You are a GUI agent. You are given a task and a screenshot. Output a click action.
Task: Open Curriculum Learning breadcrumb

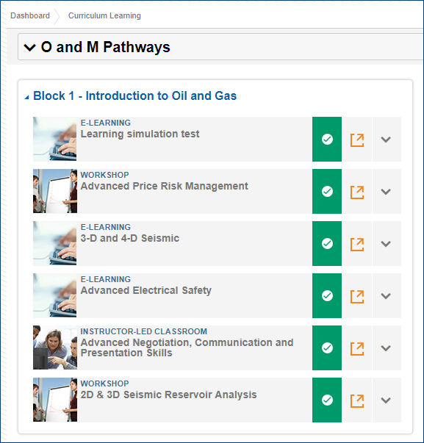click(x=104, y=15)
